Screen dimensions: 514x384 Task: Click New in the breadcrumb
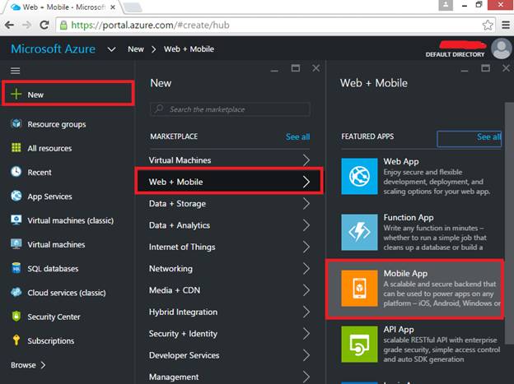136,49
